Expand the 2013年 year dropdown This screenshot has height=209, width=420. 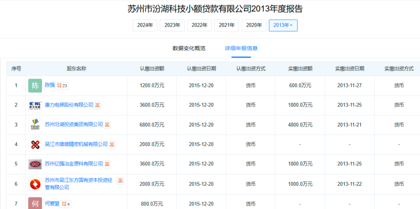pos(283,25)
